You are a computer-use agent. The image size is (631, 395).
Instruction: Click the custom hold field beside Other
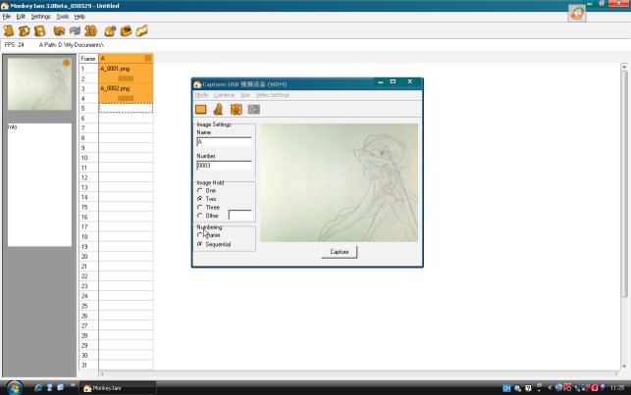(x=239, y=216)
